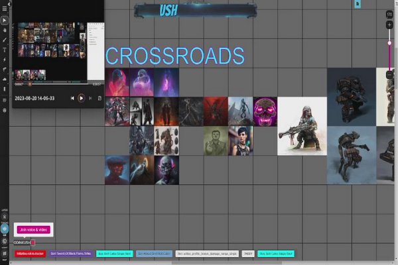Viewport: 398px width, 265px height.
Task: Click the horizontal scrollbar at the bottom
Action: pyautogui.click(x=226, y=263)
